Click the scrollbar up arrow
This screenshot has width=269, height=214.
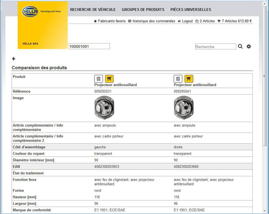click(x=264, y=4)
